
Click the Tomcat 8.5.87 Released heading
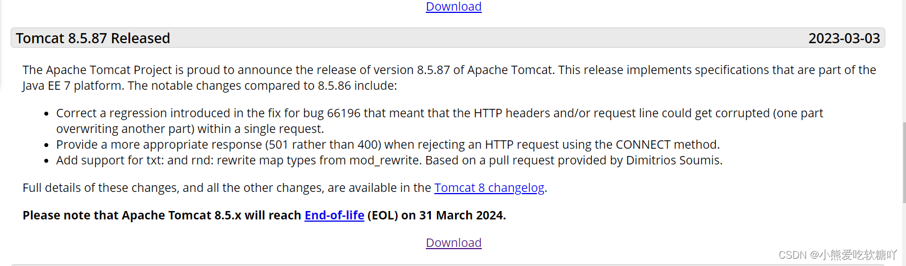click(93, 38)
